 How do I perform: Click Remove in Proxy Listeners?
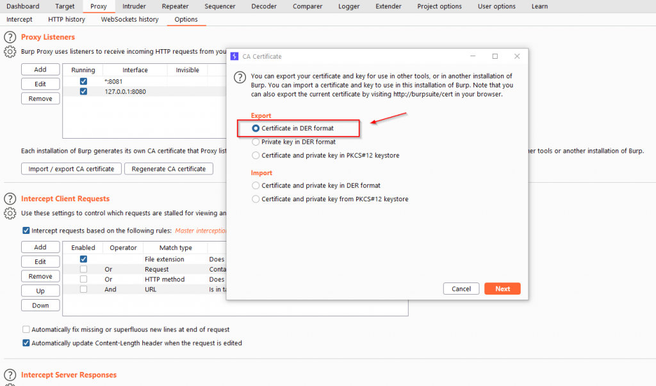[40, 98]
